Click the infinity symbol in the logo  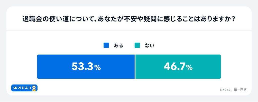pos(15,88)
